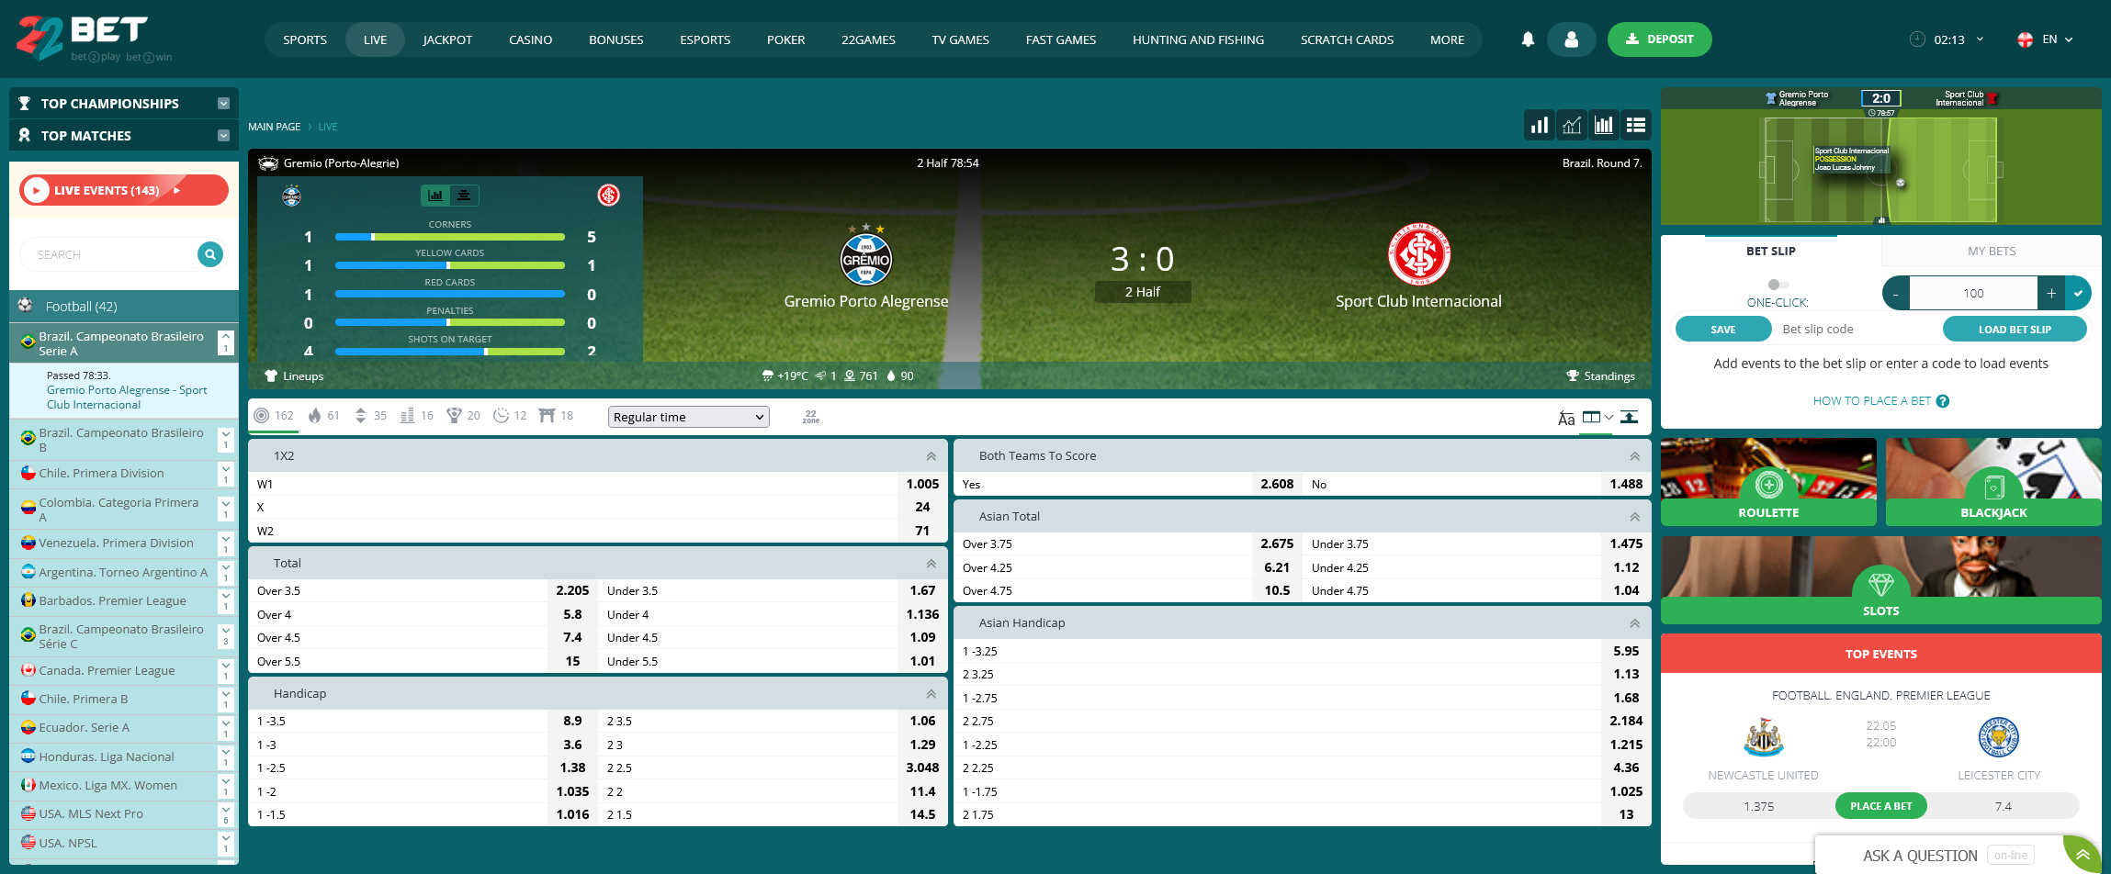Click the Bet slip code input field
This screenshot has width=2111, height=874.
coord(1856,329)
